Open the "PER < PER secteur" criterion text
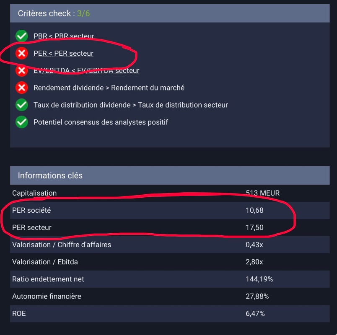This screenshot has width=337, height=335. [x=63, y=53]
